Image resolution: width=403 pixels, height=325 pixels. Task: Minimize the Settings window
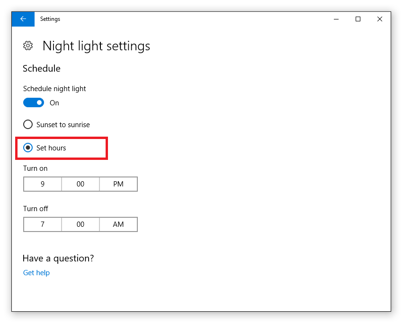click(x=336, y=19)
